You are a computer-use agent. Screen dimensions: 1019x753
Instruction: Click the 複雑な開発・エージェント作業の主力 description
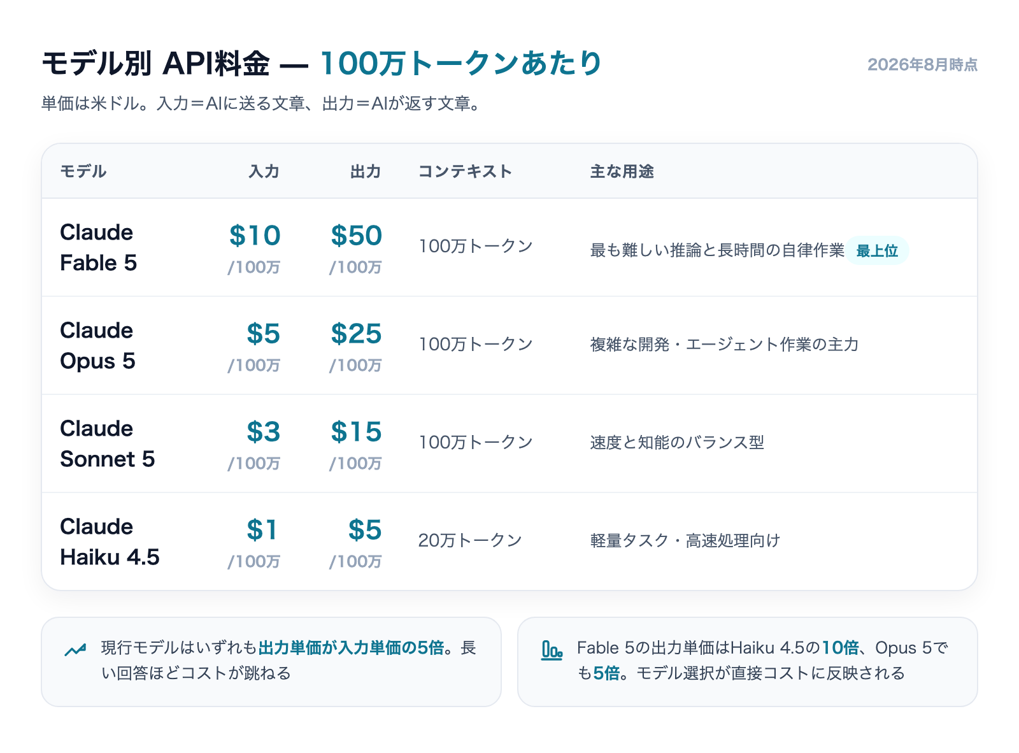tap(725, 345)
